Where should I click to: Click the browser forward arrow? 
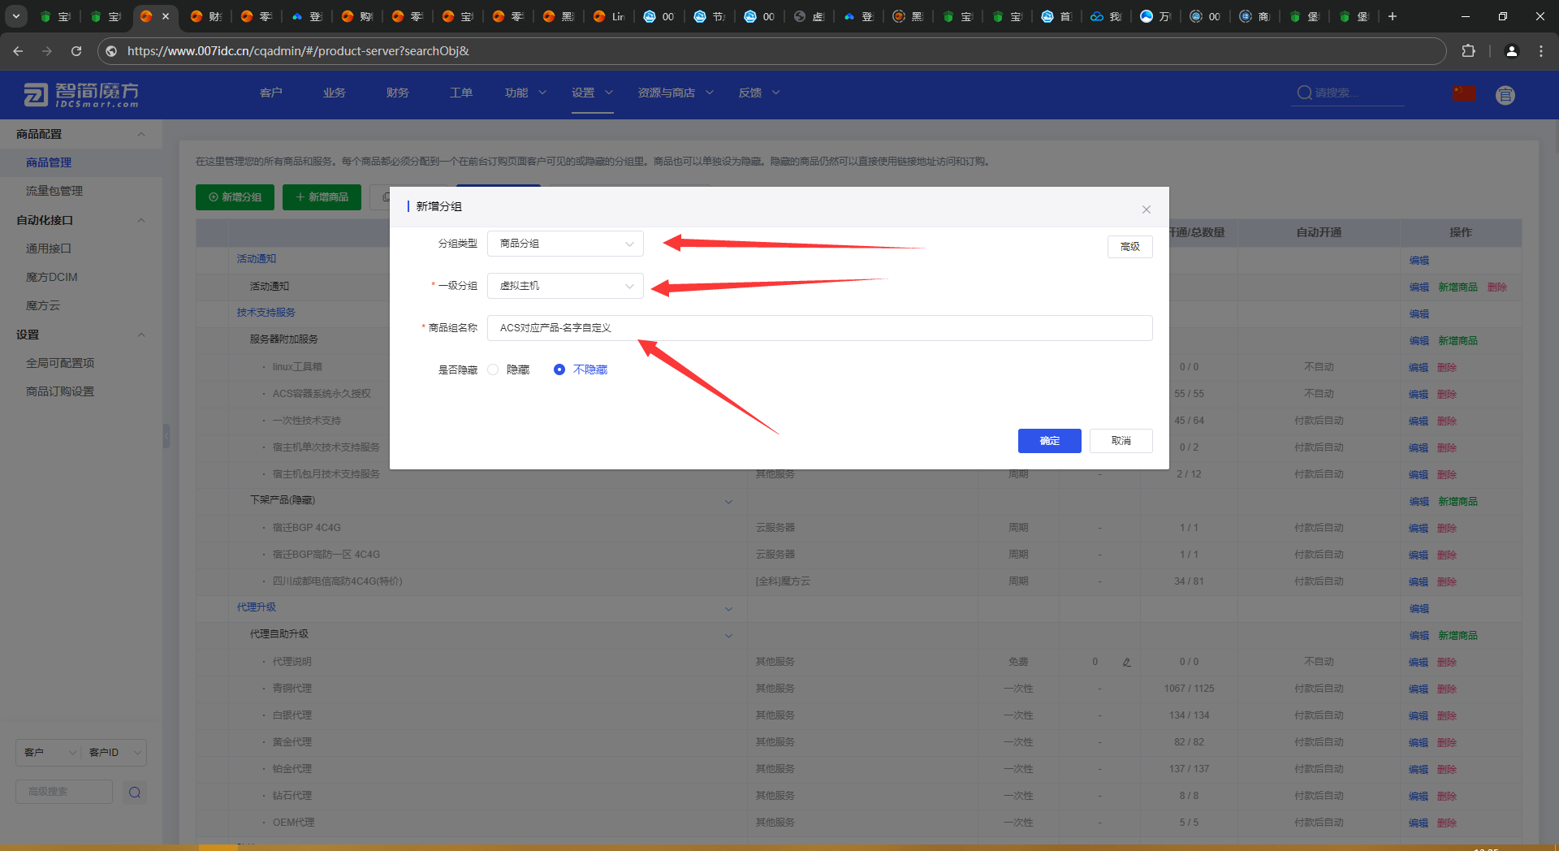(47, 51)
